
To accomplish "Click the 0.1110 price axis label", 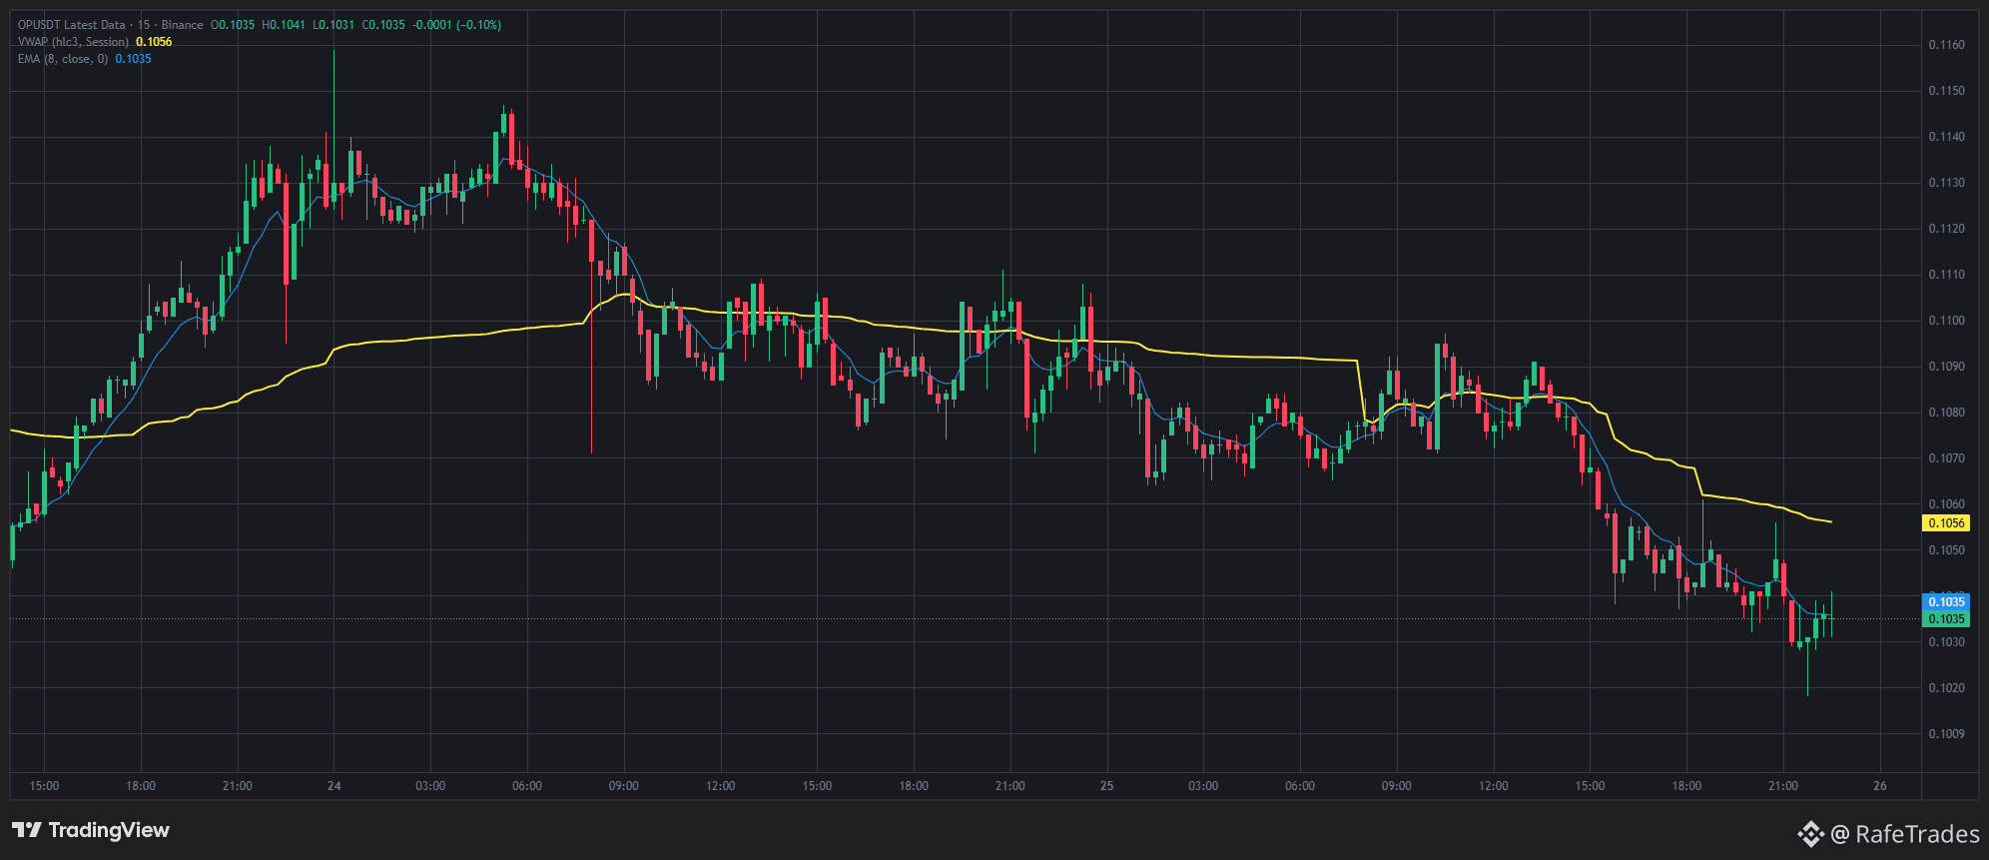I will pos(1946,275).
